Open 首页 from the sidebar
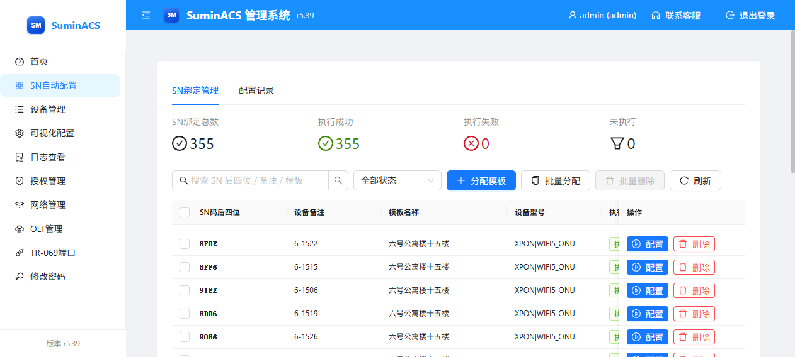 (60, 62)
